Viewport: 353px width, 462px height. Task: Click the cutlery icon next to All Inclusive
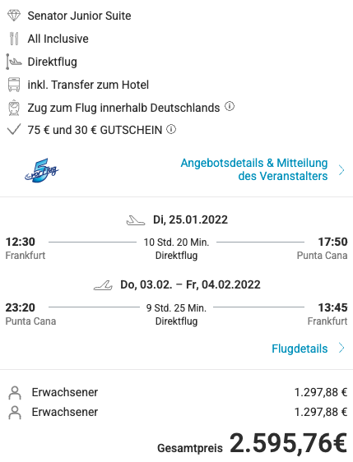(x=14, y=39)
